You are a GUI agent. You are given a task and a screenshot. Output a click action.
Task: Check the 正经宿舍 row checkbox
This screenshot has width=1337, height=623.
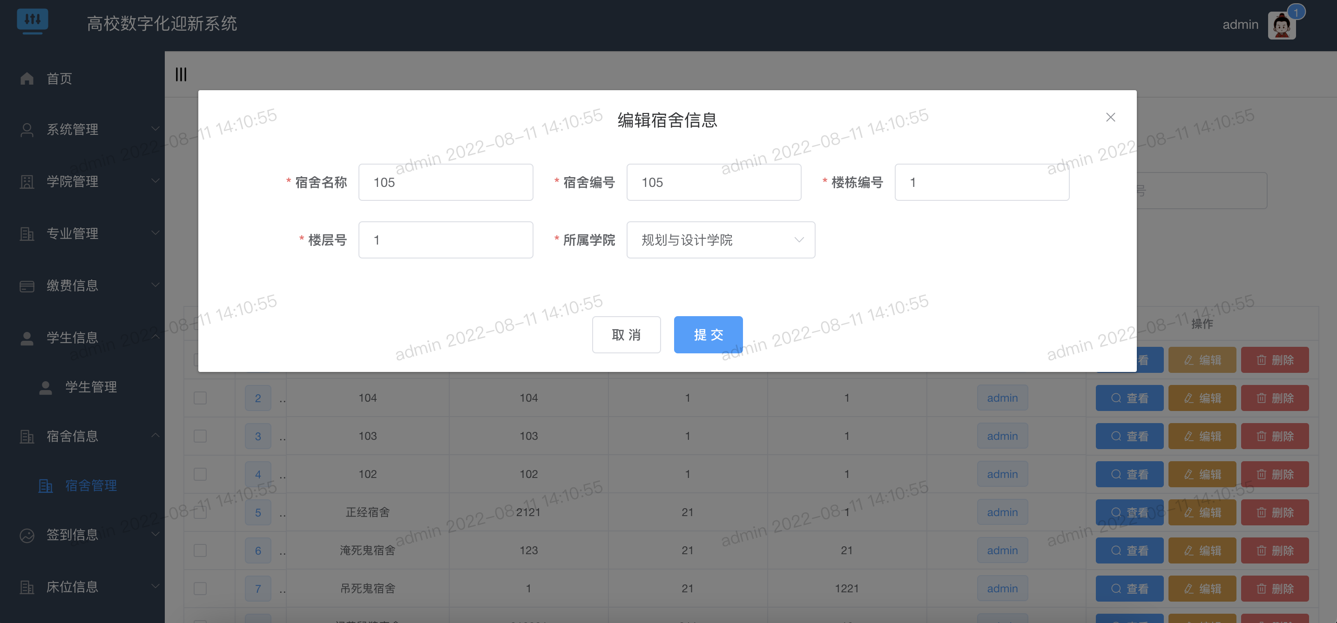pos(200,512)
